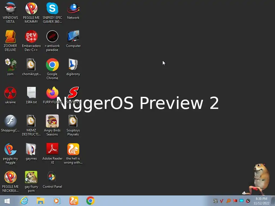Image resolution: width=275 pixels, height=206 pixels.
Task: Open the Windows Start button
Action: pyautogui.click(x=7, y=201)
